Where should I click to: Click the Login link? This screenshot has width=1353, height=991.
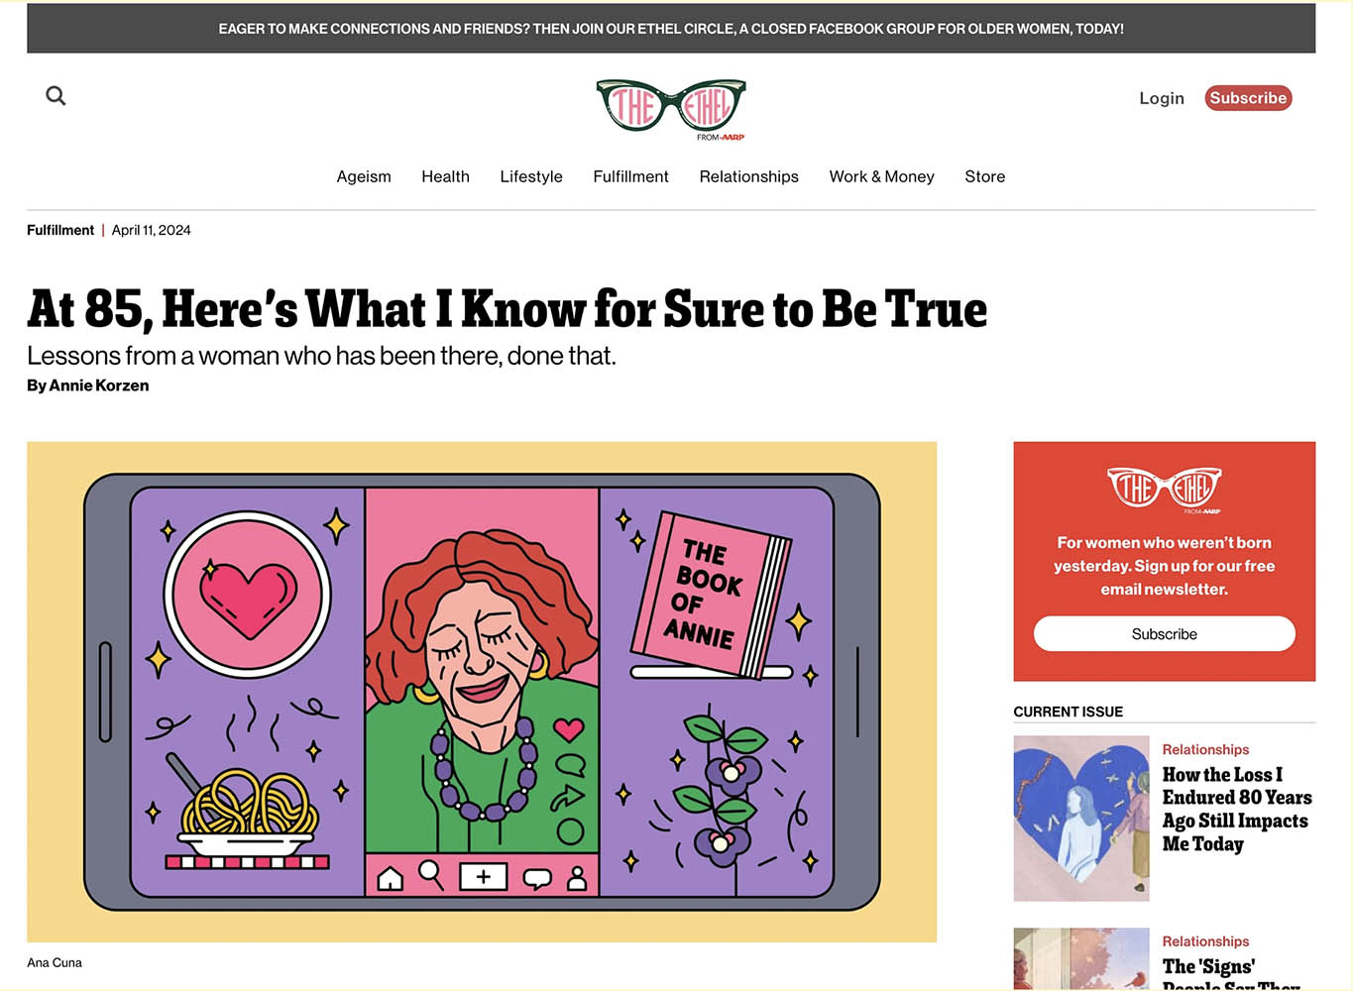point(1162,98)
